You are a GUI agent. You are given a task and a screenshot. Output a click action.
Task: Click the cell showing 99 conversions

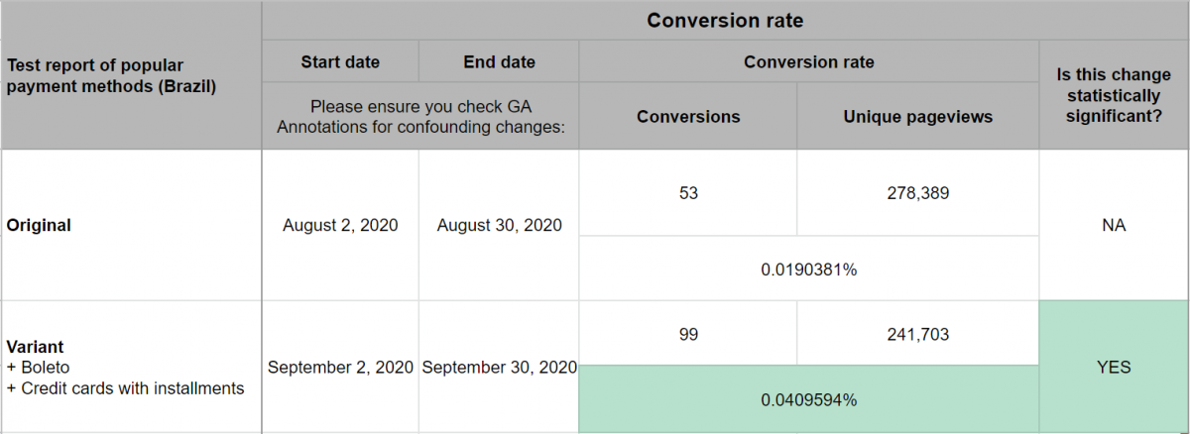(688, 334)
